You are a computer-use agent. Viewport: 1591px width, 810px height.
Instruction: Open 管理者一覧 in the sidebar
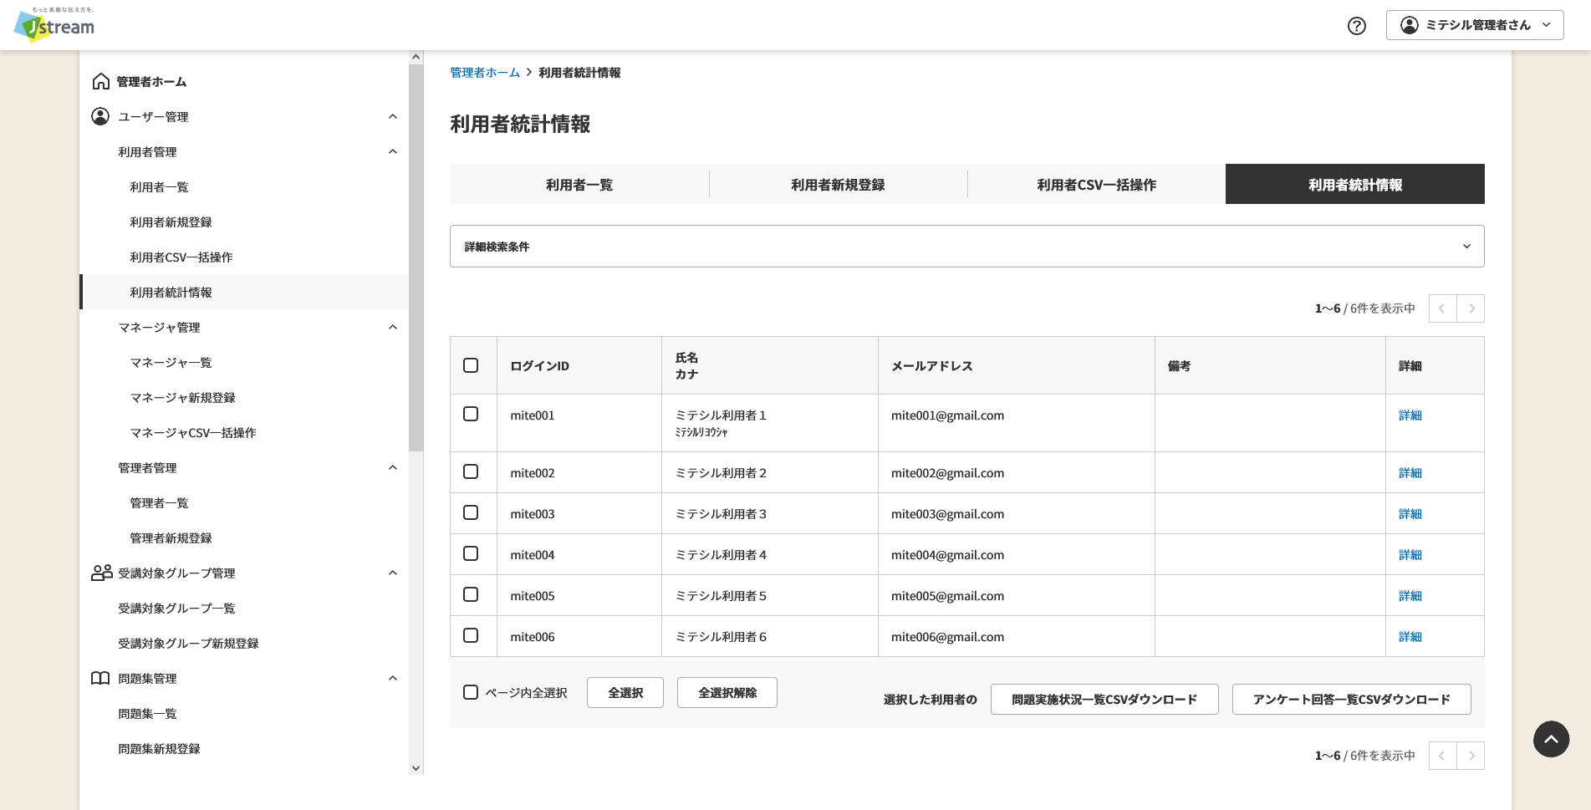[159, 502]
